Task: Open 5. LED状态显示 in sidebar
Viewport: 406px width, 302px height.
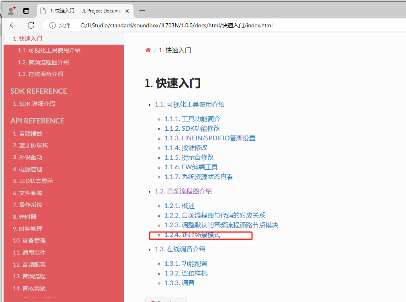Action: pos(33,181)
